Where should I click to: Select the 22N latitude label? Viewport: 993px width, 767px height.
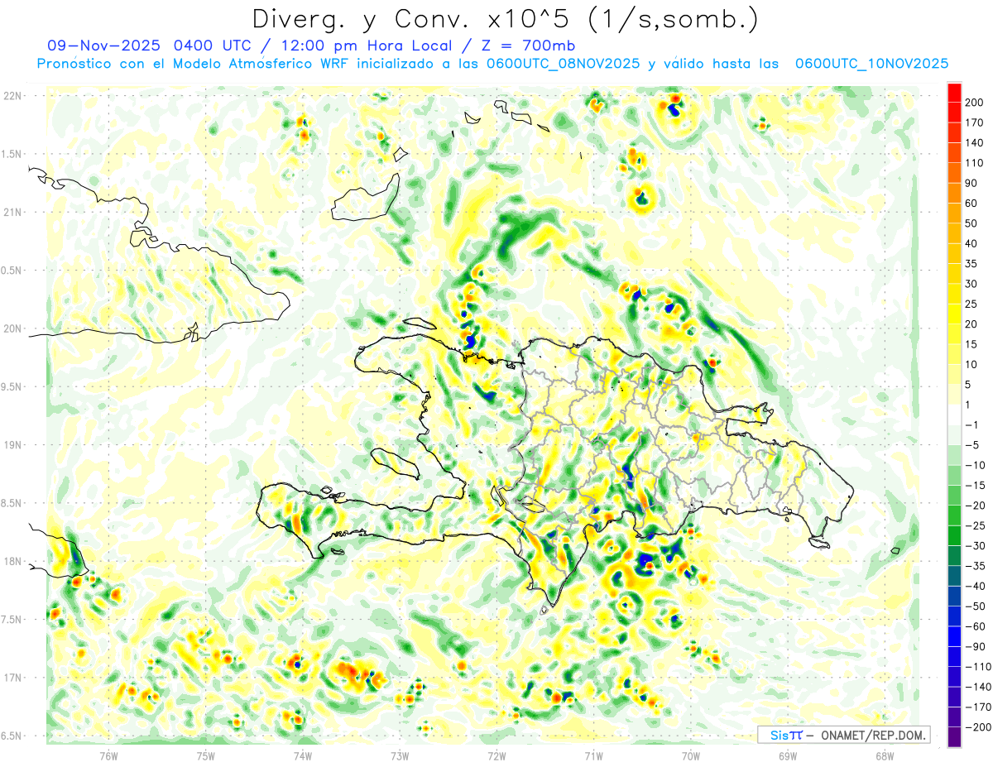click(12, 95)
